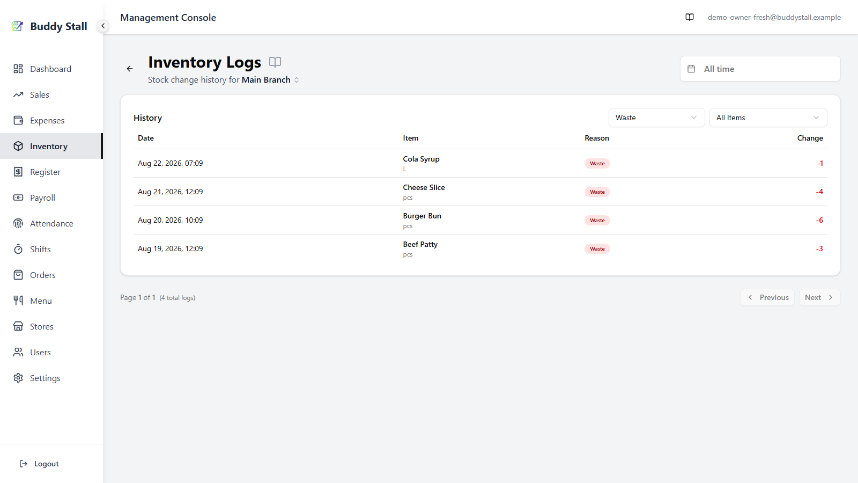Select the Cheese Slice item name
858x483 pixels.
point(424,187)
